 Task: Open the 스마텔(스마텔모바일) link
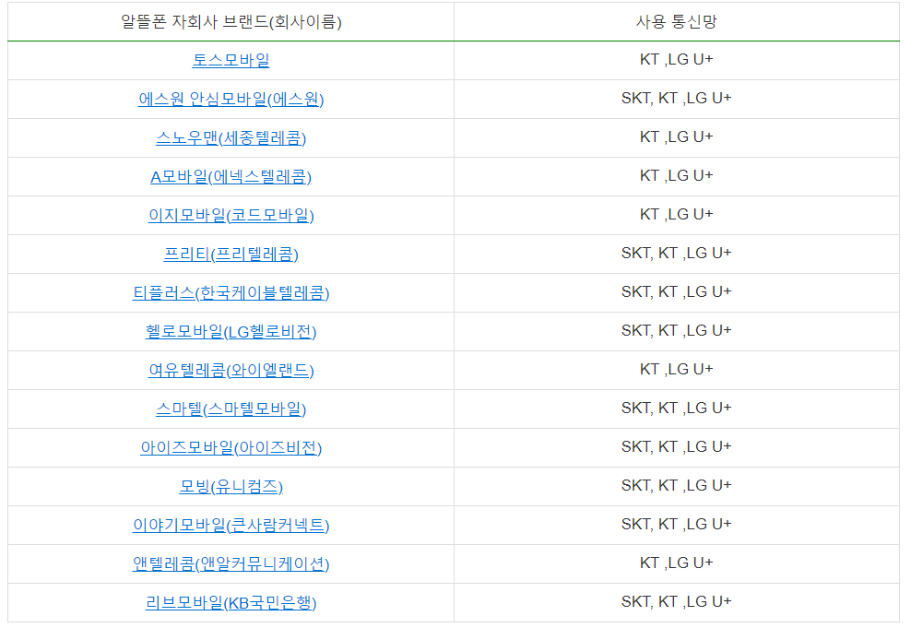(x=231, y=409)
